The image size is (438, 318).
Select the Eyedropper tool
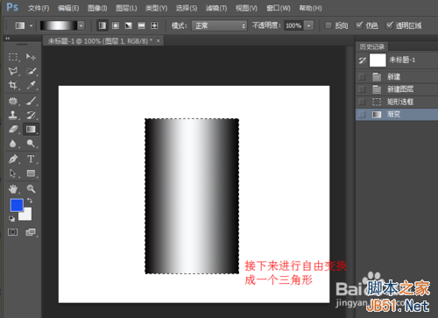[x=31, y=85]
